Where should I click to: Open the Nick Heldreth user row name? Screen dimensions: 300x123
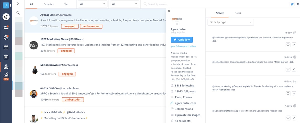coord(53,112)
